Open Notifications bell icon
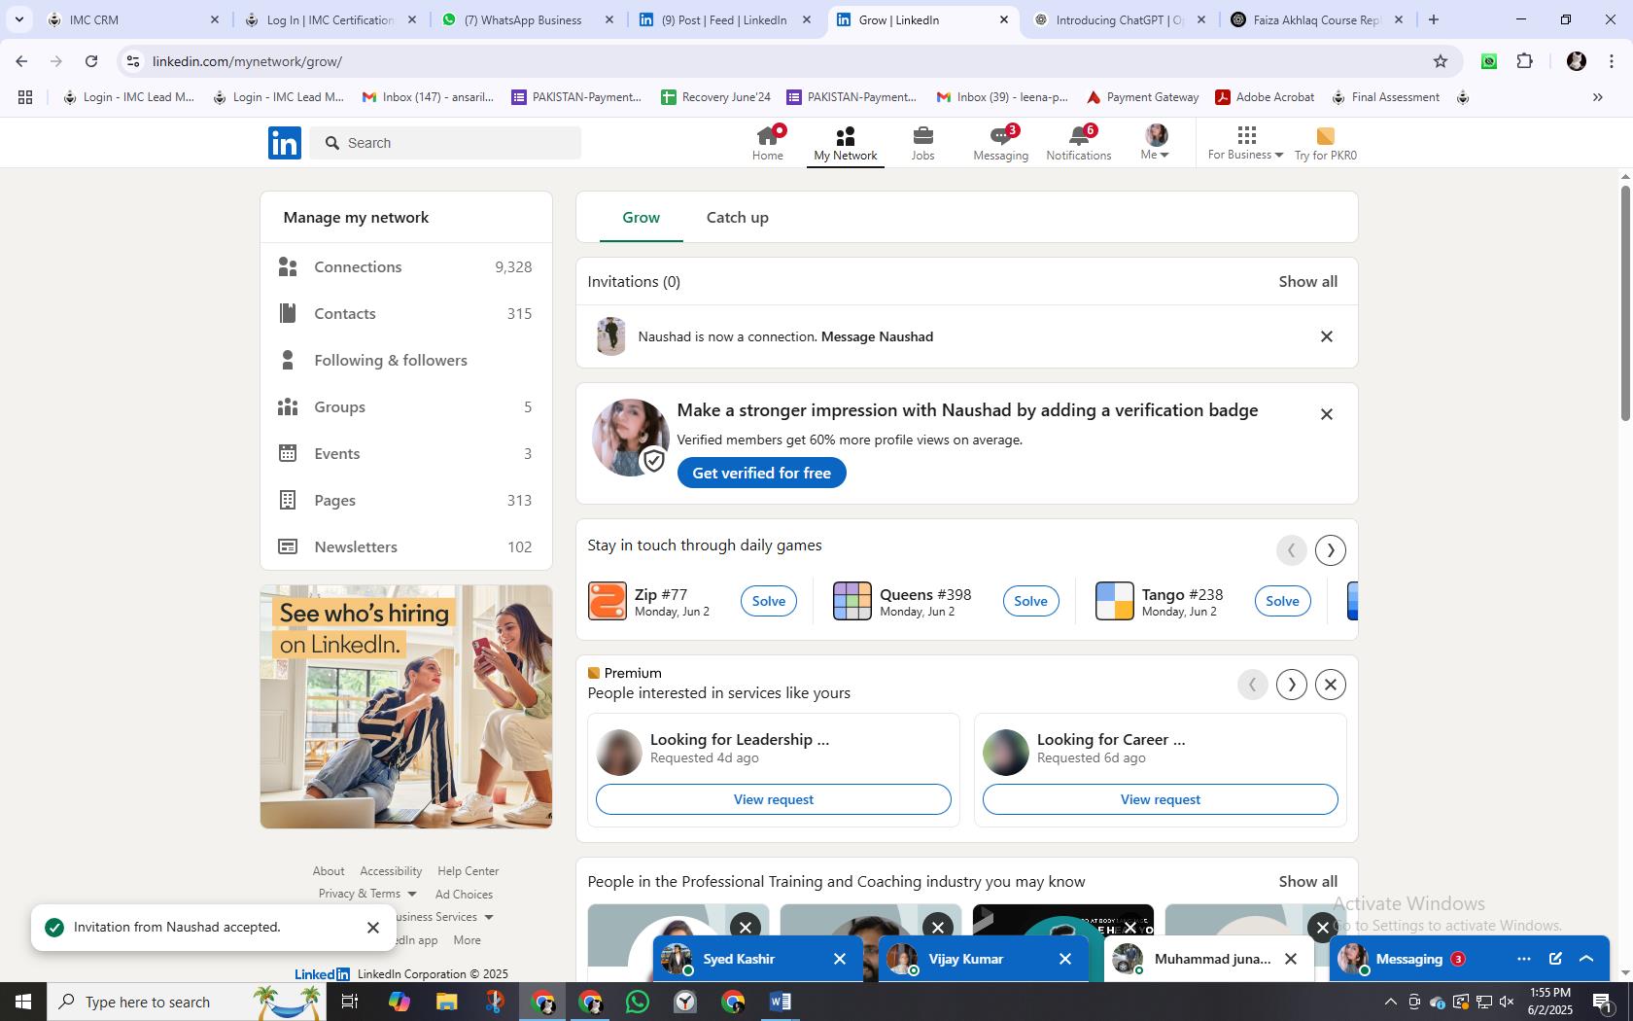 pyautogui.click(x=1078, y=135)
